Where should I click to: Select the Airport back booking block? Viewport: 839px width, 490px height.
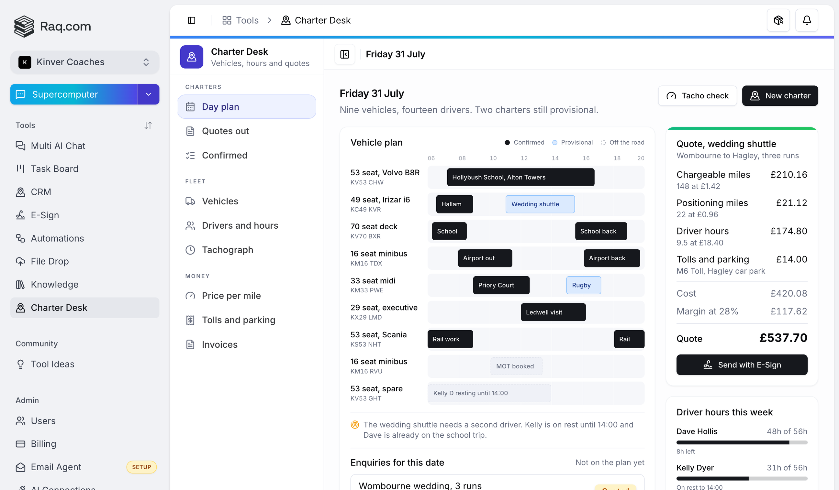coord(611,258)
